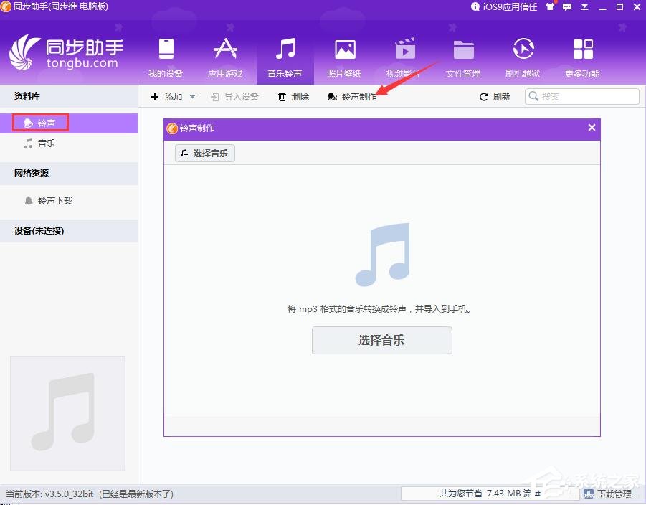Switch to the 音乐铃声 tab
The height and width of the screenshot is (505, 646).
click(x=285, y=57)
